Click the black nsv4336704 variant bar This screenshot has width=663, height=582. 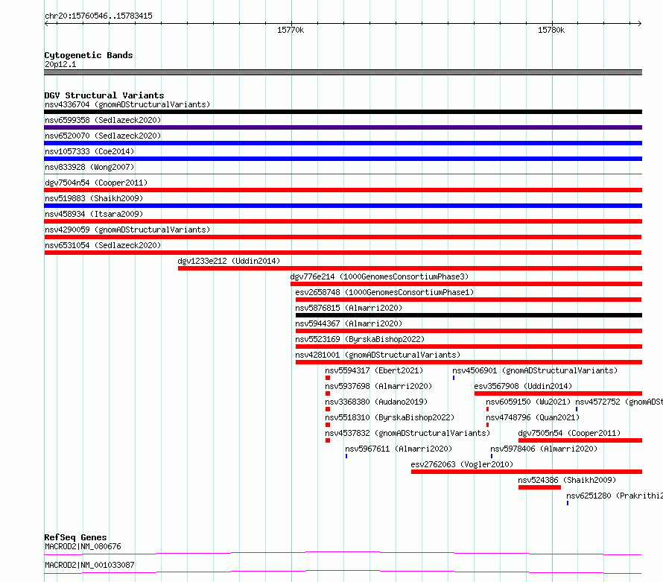click(x=343, y=112)
